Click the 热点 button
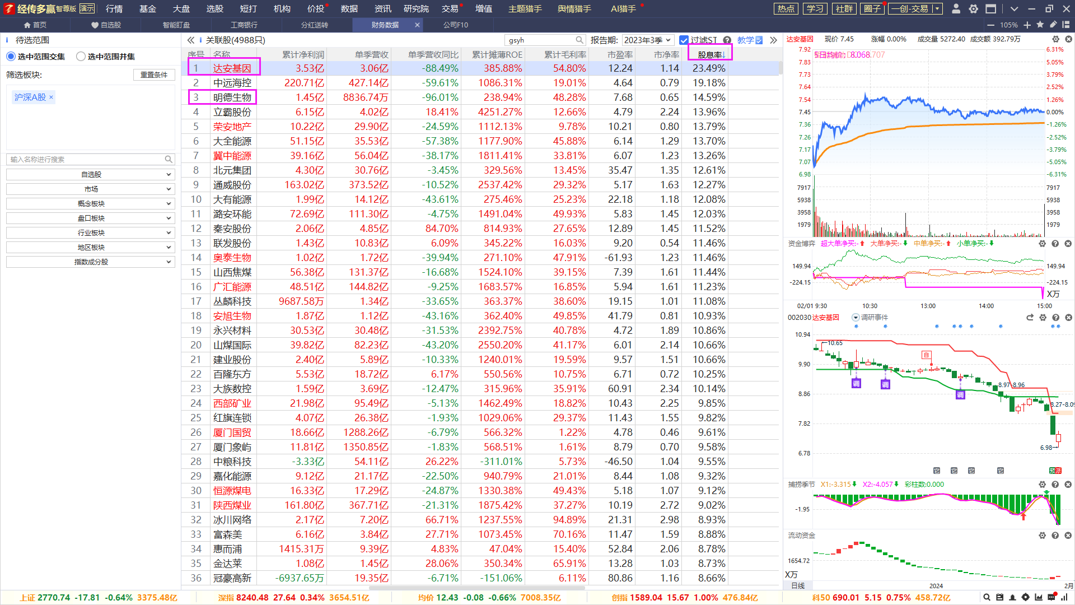1075x605 pixels. (x=786, y=8)
